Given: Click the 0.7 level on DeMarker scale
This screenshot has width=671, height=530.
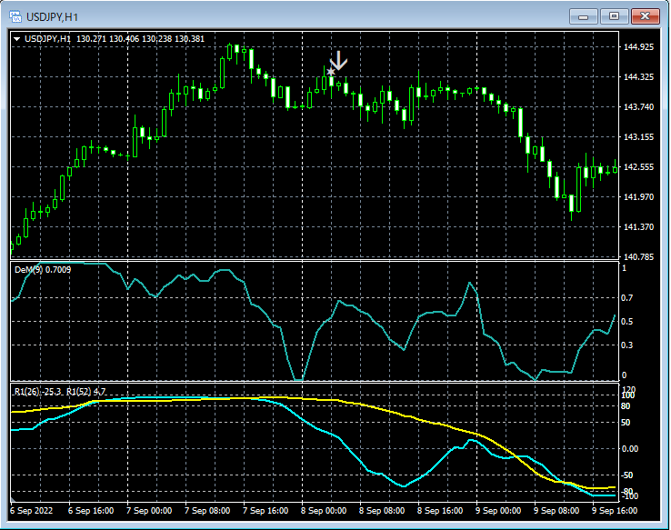Looking at the screenshot, I should pos(626,298).
